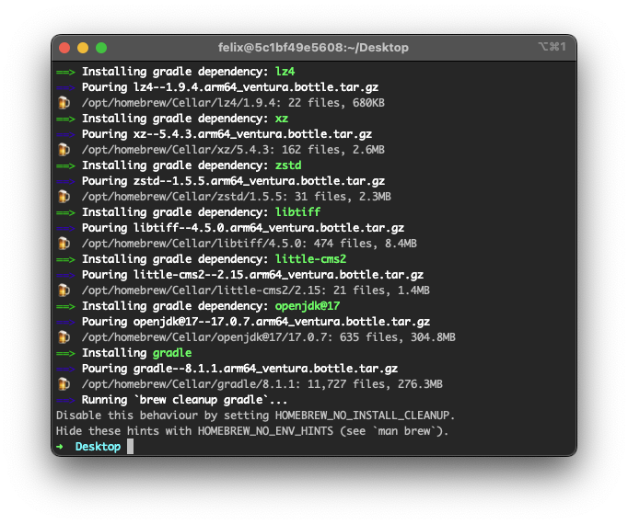Click the text 31 files, 2.3MB

[343, 197]
